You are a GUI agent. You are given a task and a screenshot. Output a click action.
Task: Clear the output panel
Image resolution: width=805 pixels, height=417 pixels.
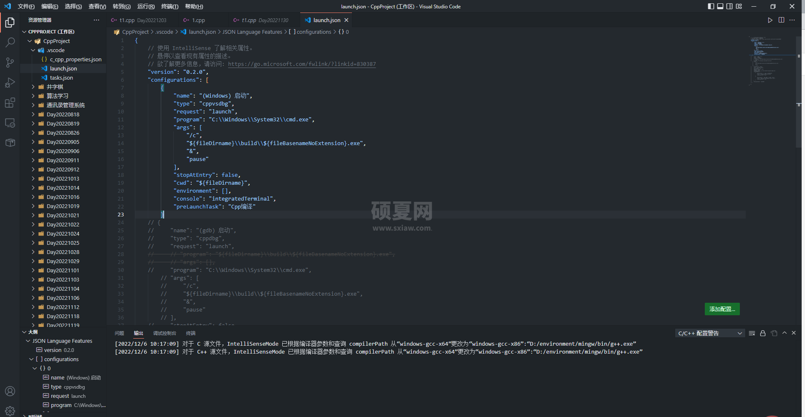752,333
